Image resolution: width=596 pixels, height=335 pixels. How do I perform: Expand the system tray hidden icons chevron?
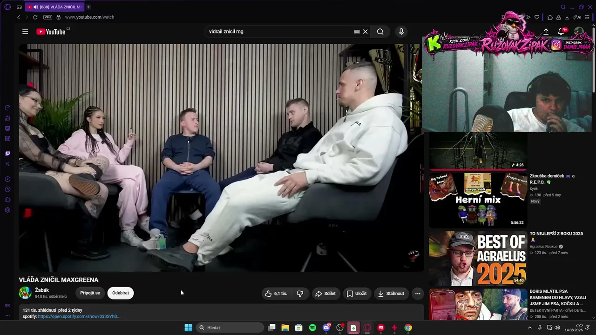(x=529, y=328)
